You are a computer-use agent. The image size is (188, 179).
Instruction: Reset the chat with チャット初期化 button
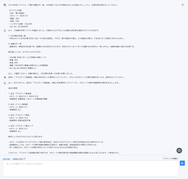[170, 159]
